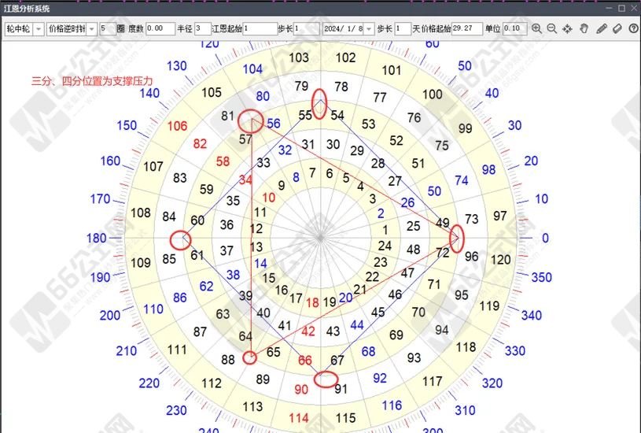
Task: Close the 江恩分析系统 window
Action: tap(634, 8)
